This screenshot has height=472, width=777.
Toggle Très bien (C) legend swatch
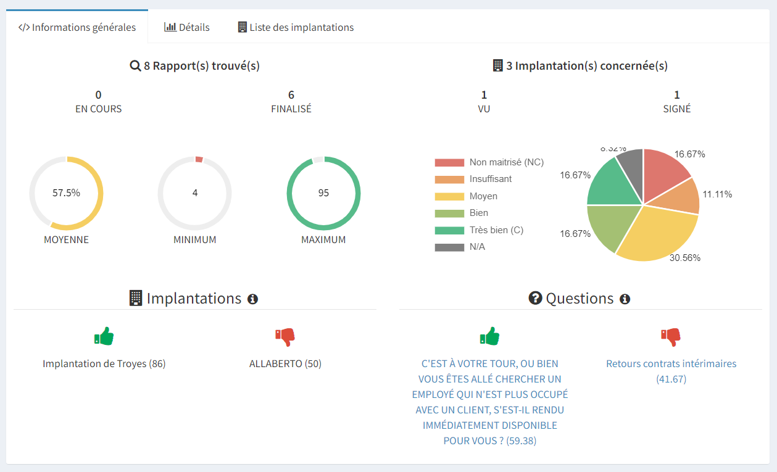coord(449,230)
